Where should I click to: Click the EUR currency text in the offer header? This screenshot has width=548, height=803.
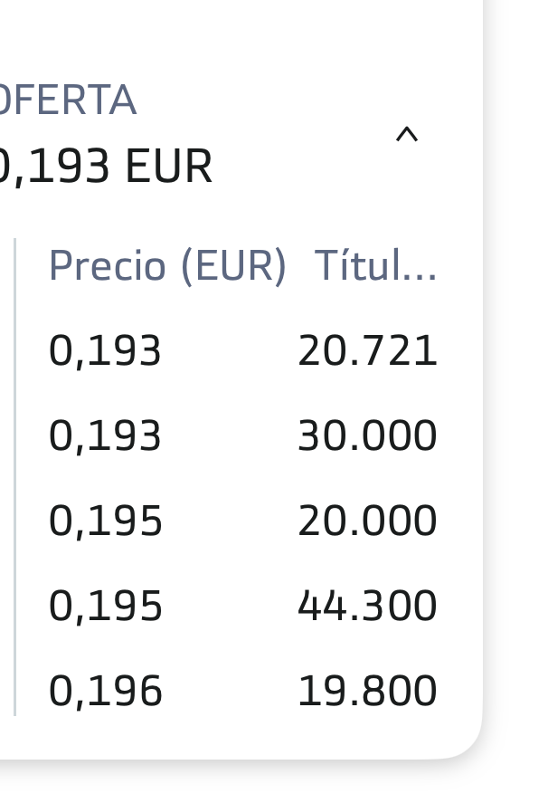168,166
